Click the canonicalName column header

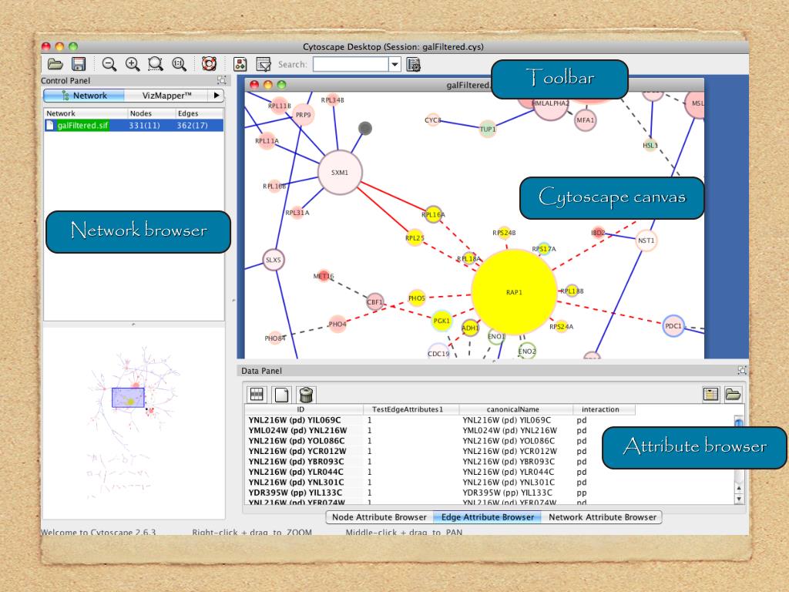coord(515,409)
